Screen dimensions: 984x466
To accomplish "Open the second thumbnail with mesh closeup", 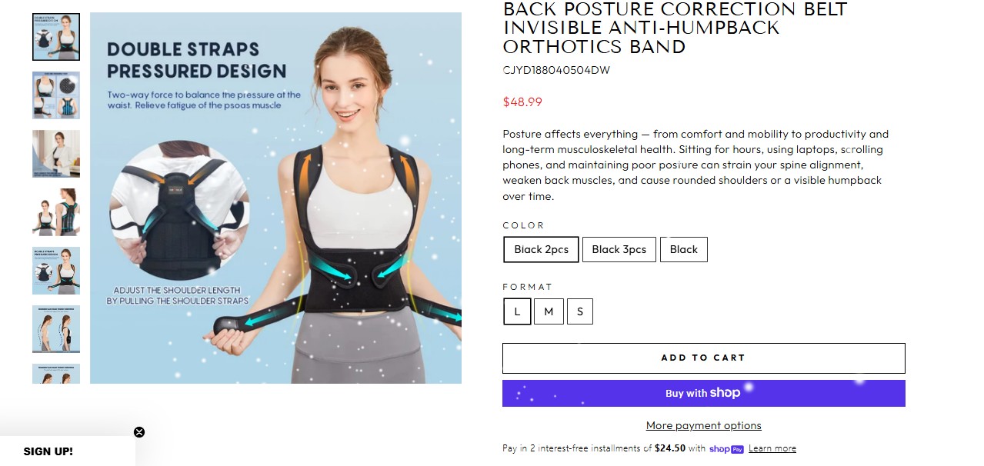I will click(x=56, y=95).
